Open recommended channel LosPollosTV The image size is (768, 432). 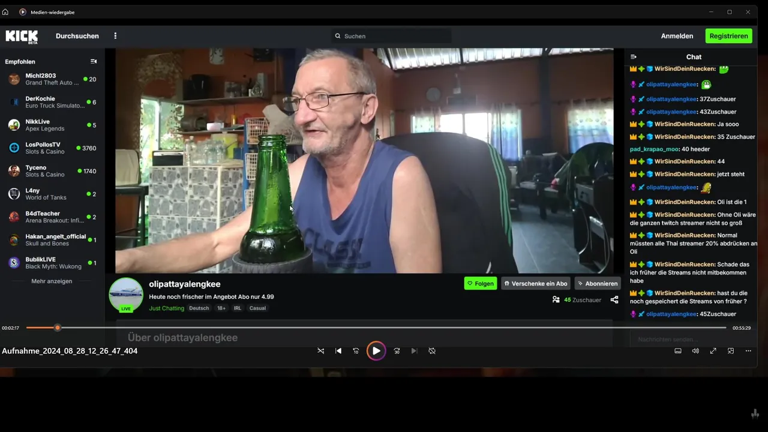coord(52,148)
